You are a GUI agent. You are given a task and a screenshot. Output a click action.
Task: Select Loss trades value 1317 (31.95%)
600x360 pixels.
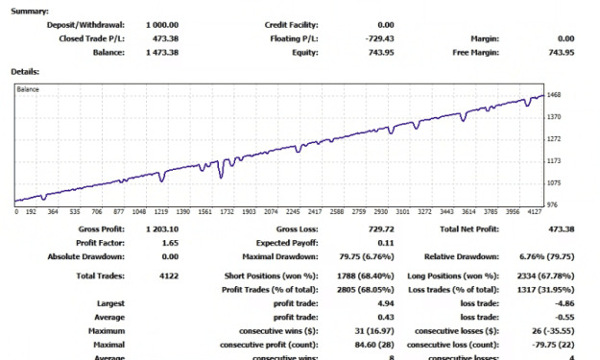click(545, 290)
